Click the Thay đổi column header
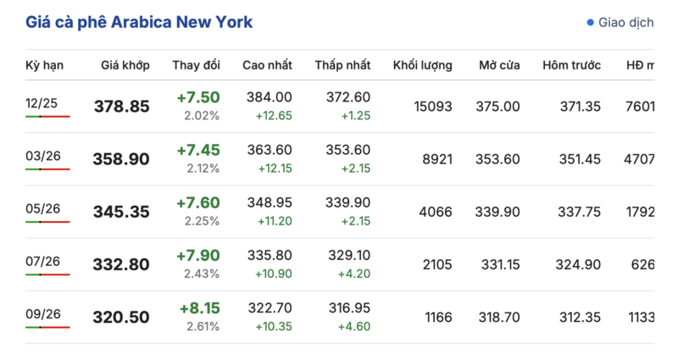The image size is (678, 360). (197, 65)
